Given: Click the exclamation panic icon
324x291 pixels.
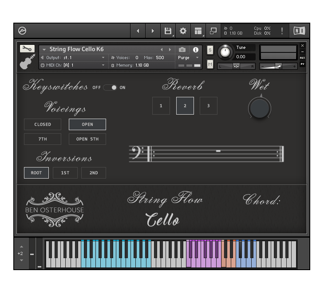Looking at the screenshot, I should click(x=282, y=31).
